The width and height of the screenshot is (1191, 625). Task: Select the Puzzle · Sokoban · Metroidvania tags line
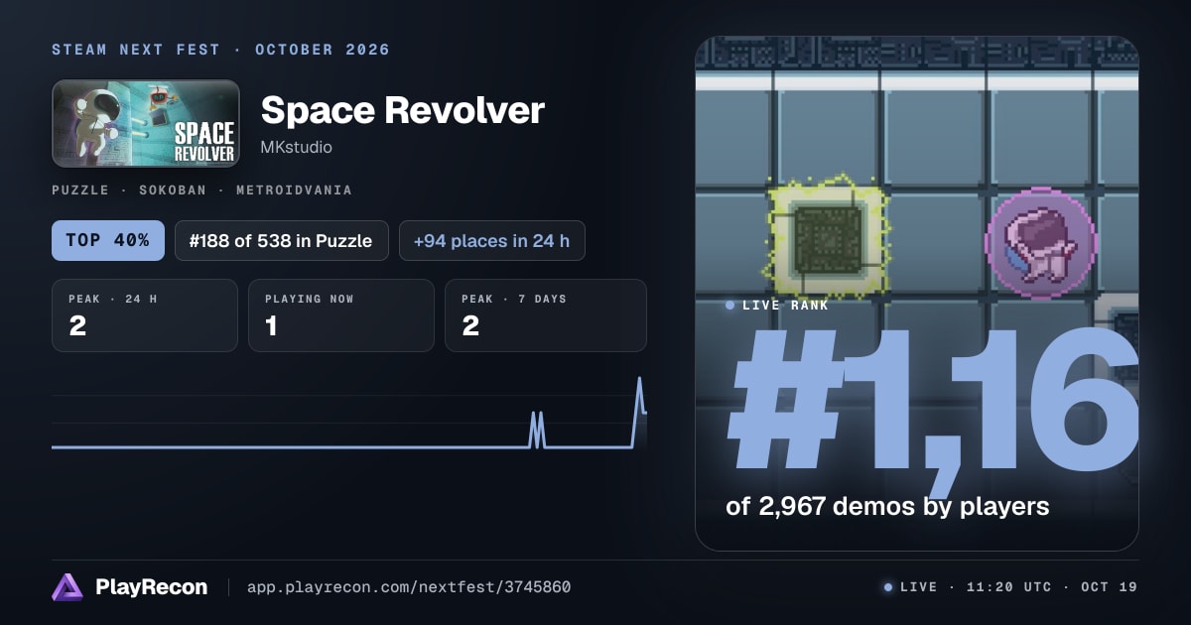201,190
